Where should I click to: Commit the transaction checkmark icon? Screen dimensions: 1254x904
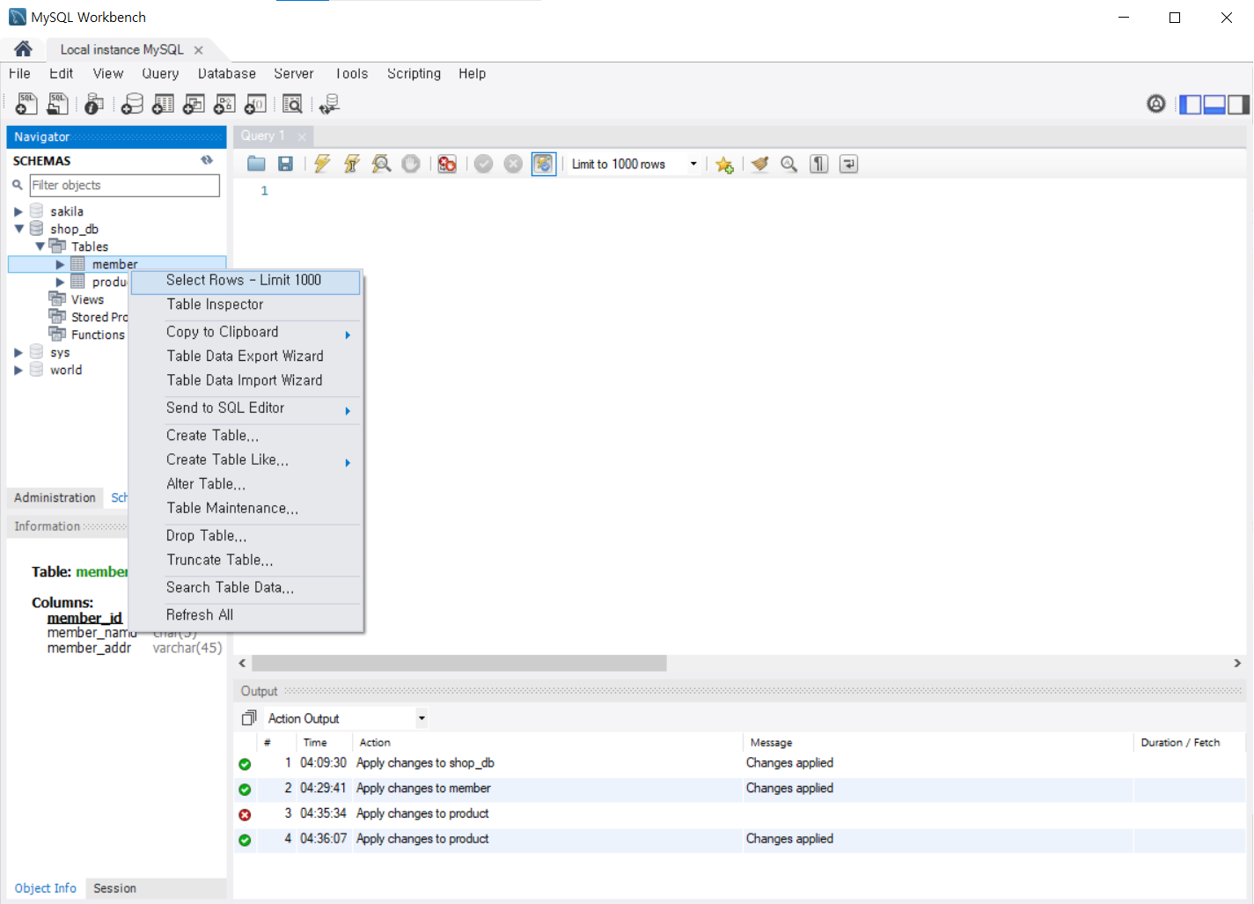483,164
